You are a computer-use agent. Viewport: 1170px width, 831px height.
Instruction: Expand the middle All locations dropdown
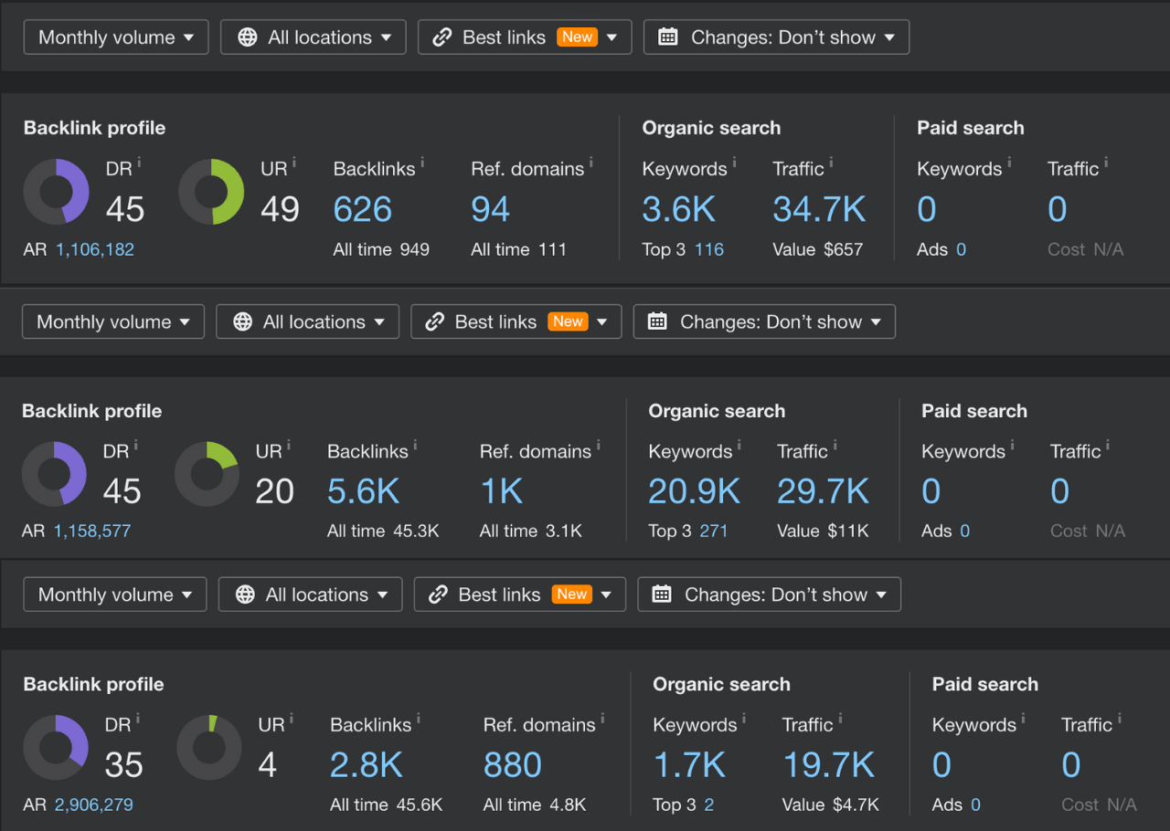coord(307,321)
